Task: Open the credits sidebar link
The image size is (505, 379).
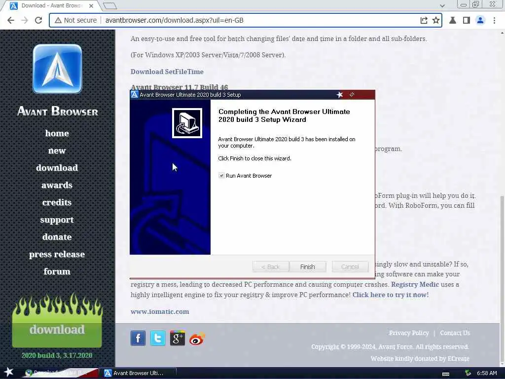Action: tap(57, 202)
